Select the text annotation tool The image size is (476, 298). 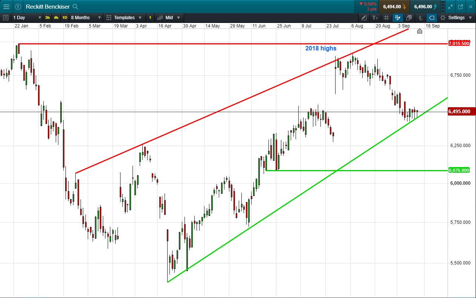(375, 18)
